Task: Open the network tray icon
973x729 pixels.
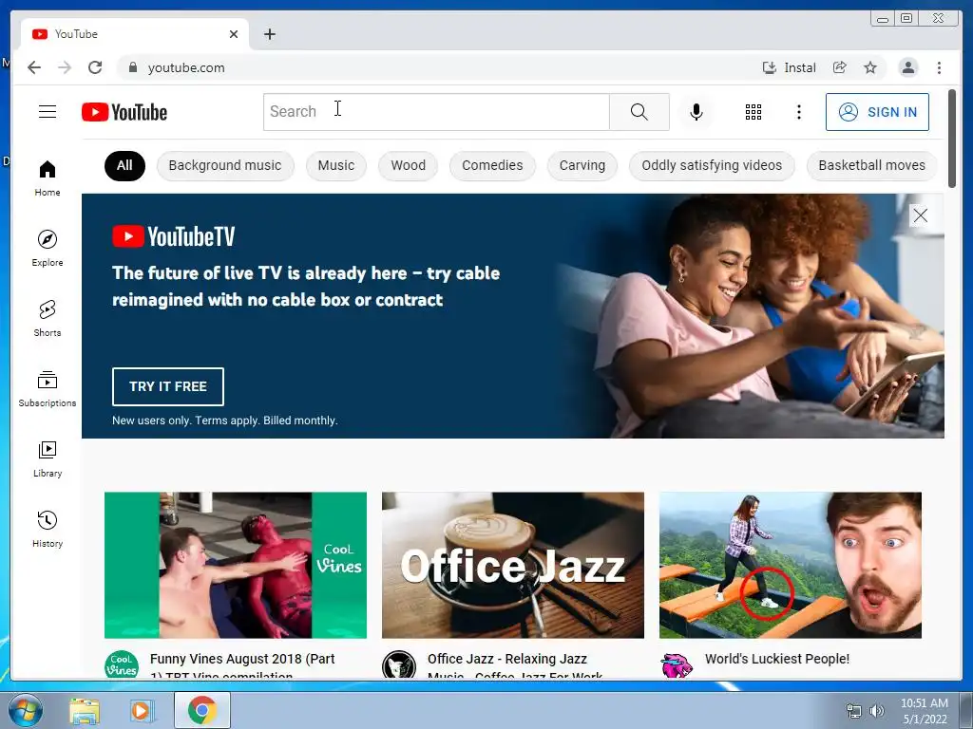Action: click(x=854, y=711)
